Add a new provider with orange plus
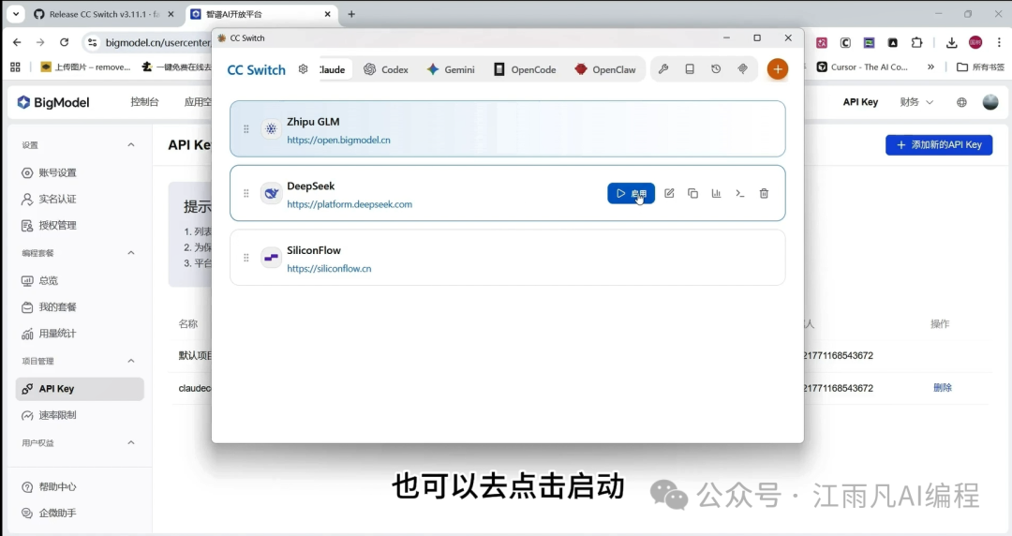The width and height of the screenshot is (1012, 536). click(x=777, y=69)
